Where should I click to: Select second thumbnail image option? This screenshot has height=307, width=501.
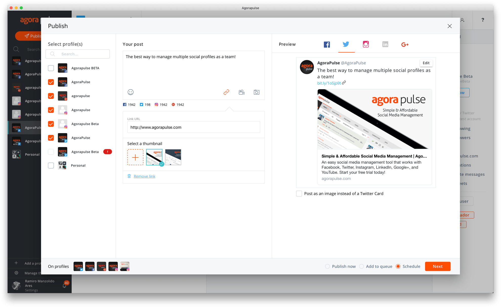[x=173, y=157]
